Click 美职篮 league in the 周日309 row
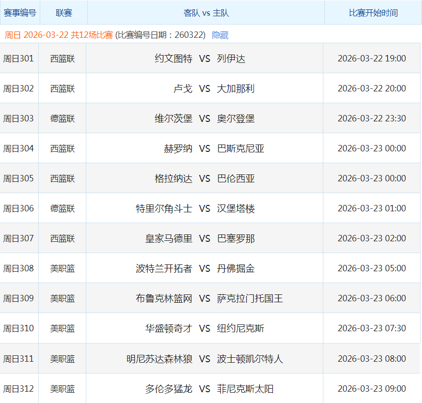This screenshot has height=403, width=422. click(63, 298)
